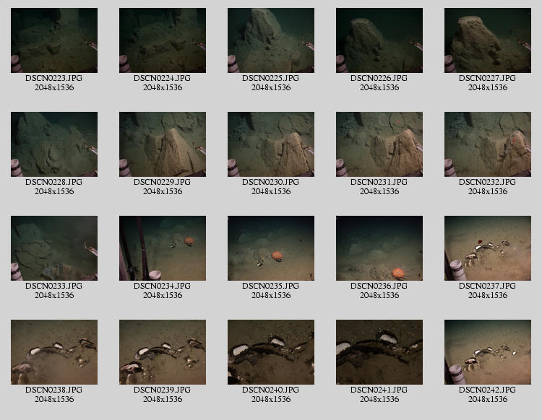Click the DSCN0242.JPG filename label

click(488, 390)
